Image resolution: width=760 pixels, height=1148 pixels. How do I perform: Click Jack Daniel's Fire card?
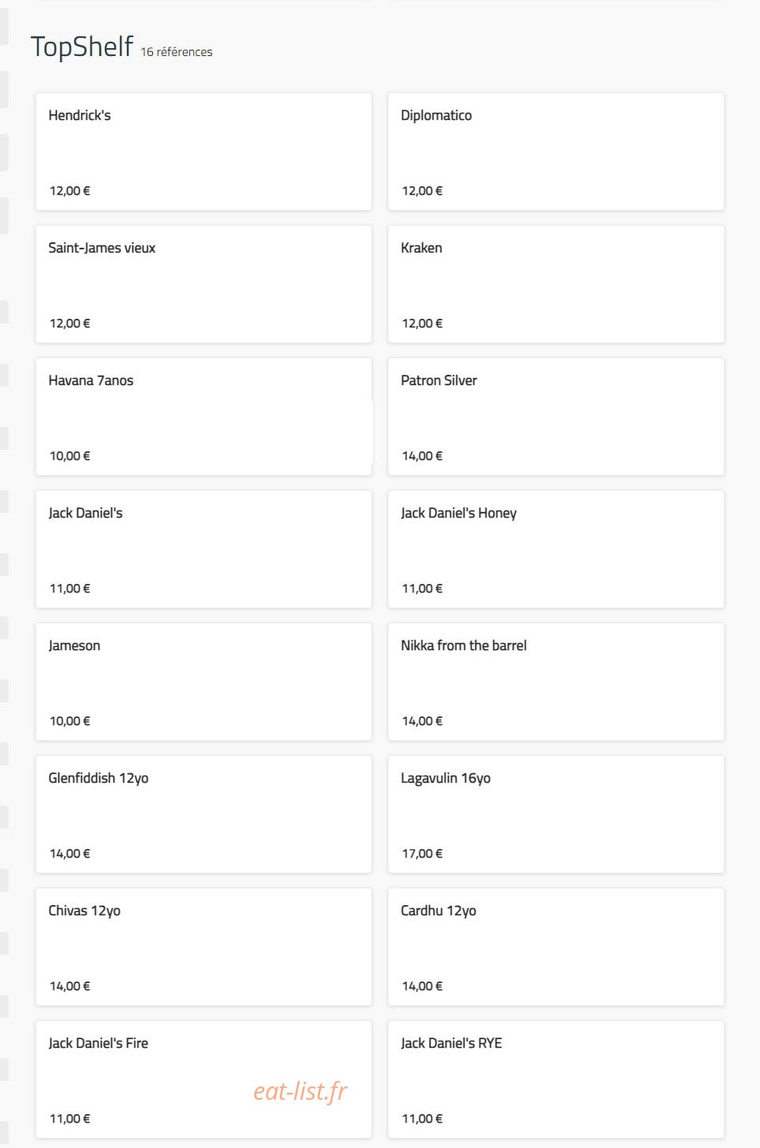tap(203, 1079)
